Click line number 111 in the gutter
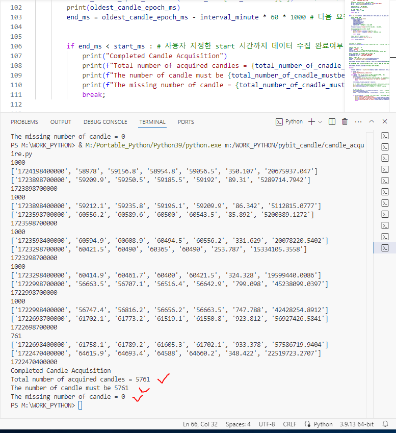This screenshot has height=433, width=396. [16, 94]
